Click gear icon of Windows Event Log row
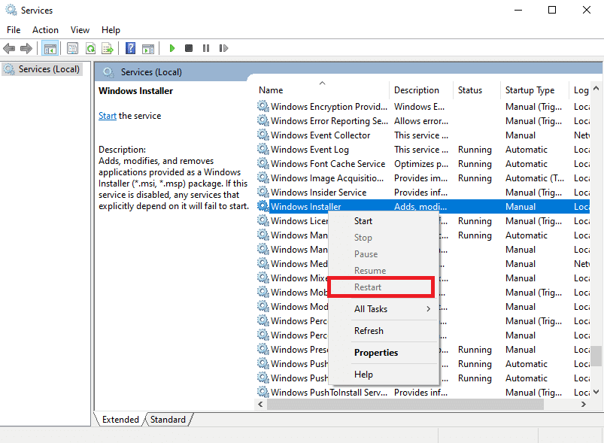 (263, 149)
